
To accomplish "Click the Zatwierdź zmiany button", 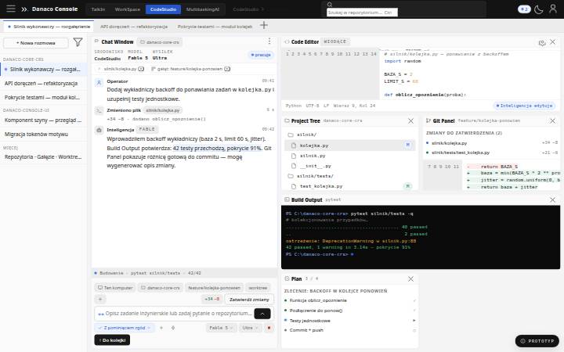I will tap(249, 299).
